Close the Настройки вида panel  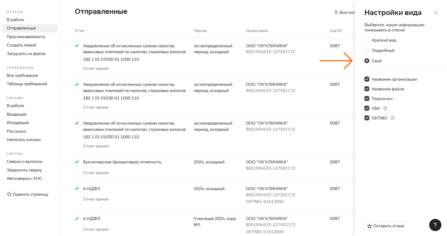click(436, 13)
